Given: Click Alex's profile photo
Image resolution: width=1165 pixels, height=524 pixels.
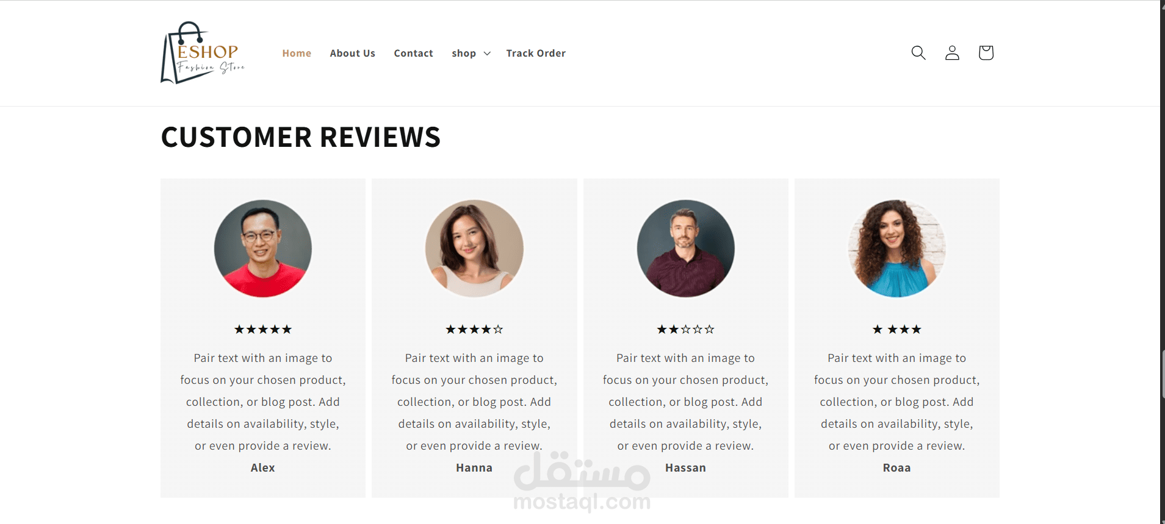Looking at the screenshot, I should point(263,249).
